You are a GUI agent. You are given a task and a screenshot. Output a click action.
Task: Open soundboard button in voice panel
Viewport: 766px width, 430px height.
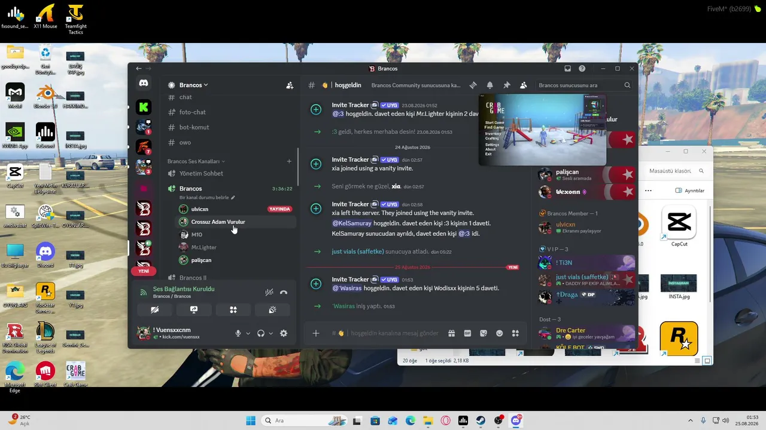tap(273, 310)
